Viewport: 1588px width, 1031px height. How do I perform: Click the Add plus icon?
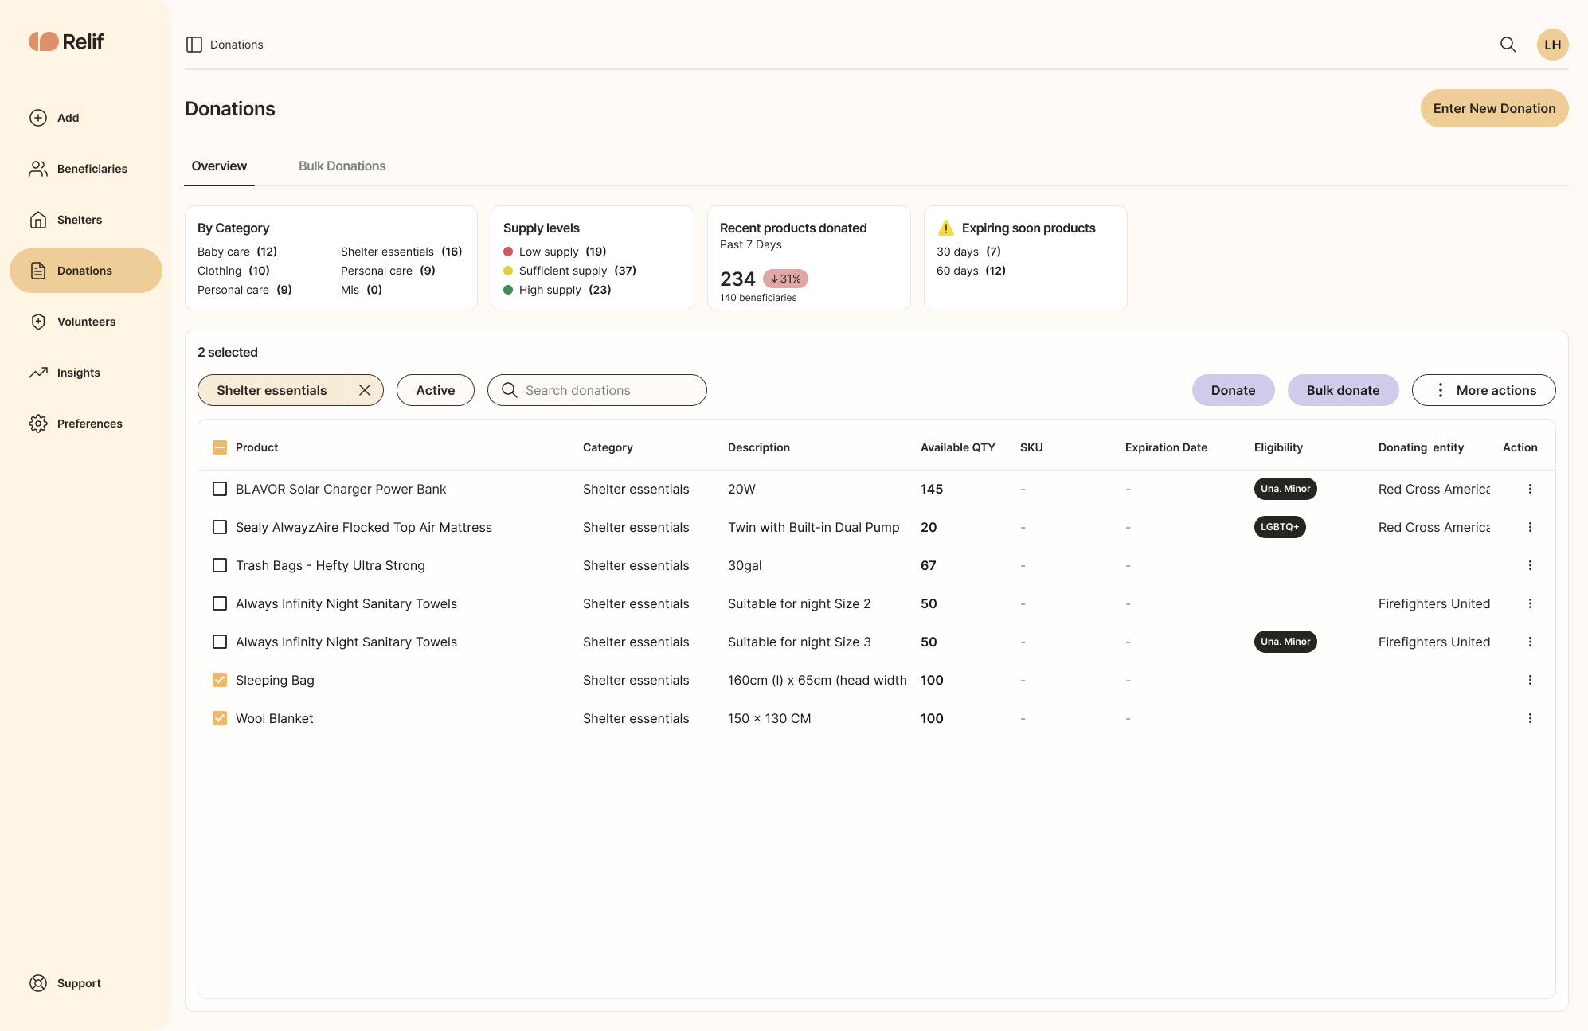click(38, 118)
